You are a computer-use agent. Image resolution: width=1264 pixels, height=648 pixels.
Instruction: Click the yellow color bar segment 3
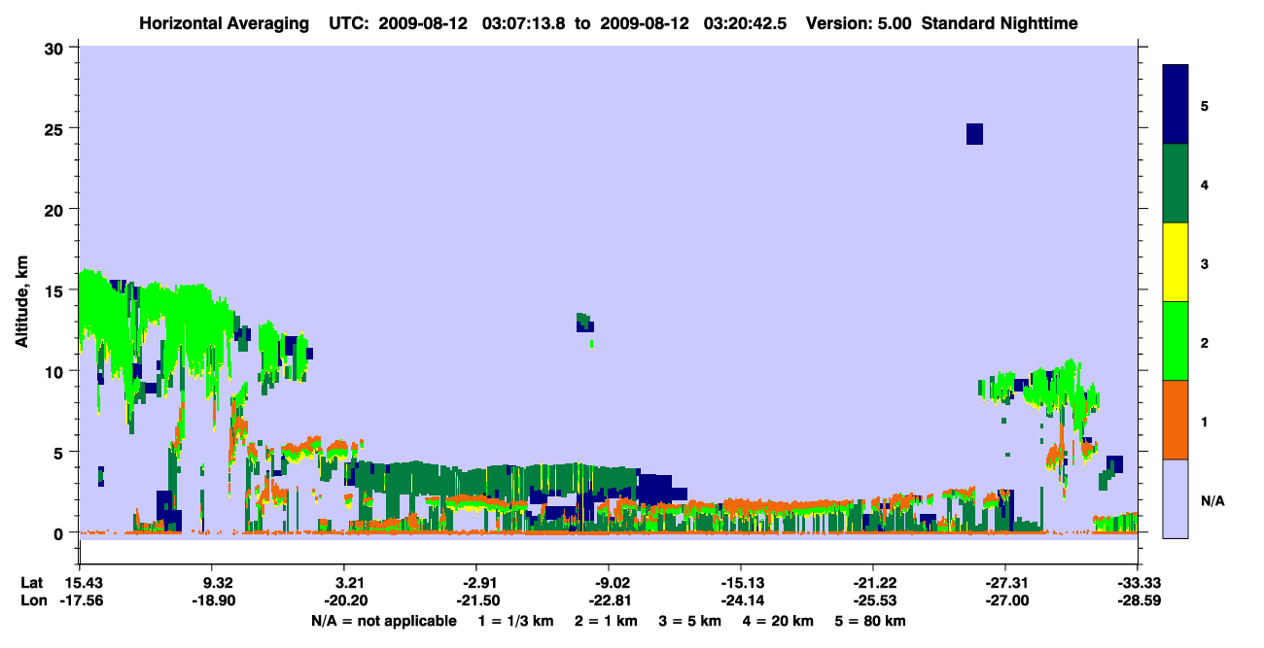[1176, 262]
